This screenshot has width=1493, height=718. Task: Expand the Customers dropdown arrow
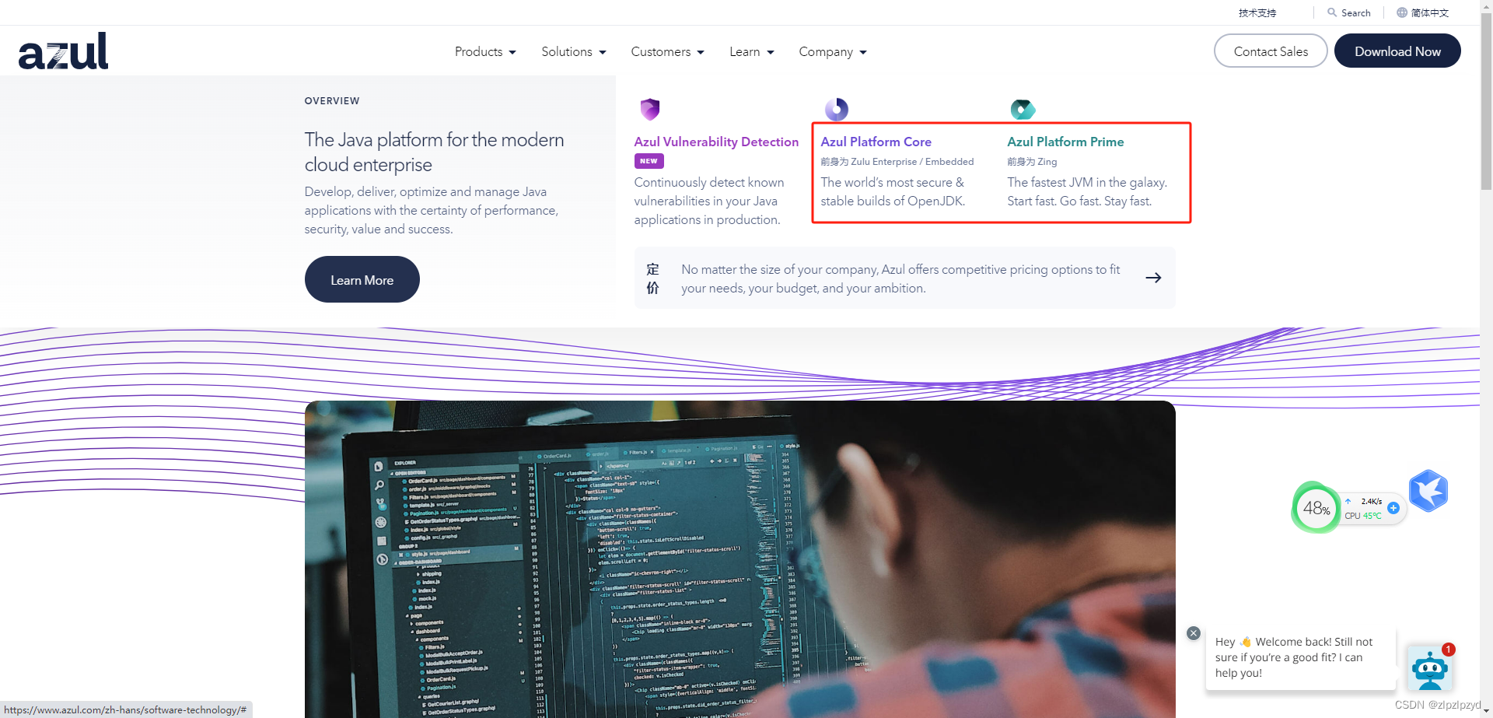pyautogui.click(x=701, y=52)
